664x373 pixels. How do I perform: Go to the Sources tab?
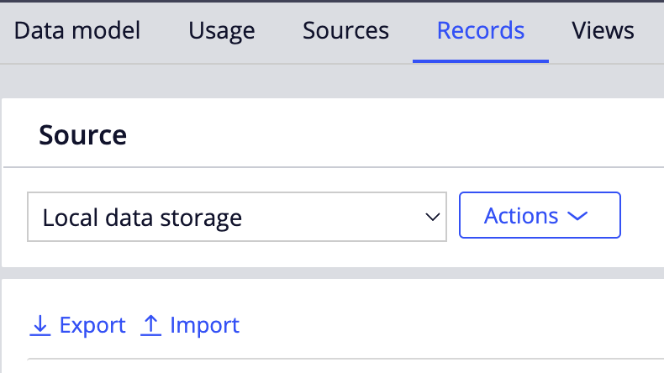(x=345, y=30)
